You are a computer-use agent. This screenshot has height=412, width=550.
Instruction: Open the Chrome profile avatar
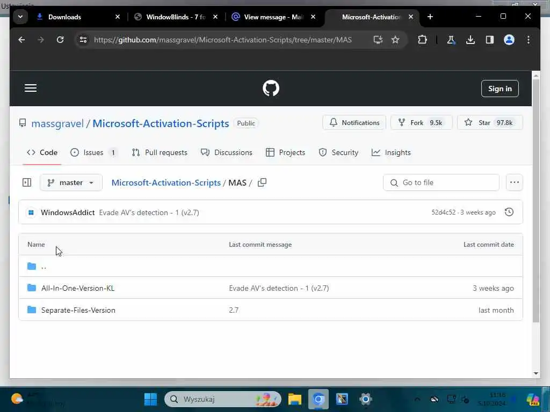pos(509,40)
